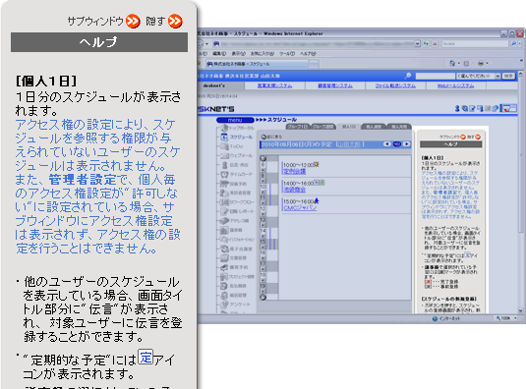Open the ツール menu in Internet Explorer
Image resolution: width=526 pixels, height=389 pixels.
pos(287,54)
